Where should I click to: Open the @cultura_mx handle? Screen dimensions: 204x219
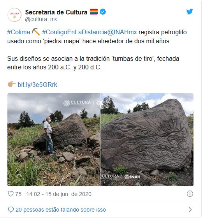pyautogui.click(x=41, y=19)
